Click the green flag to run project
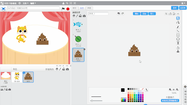Viewport: 187px width, 105px height. coord(63,9)
